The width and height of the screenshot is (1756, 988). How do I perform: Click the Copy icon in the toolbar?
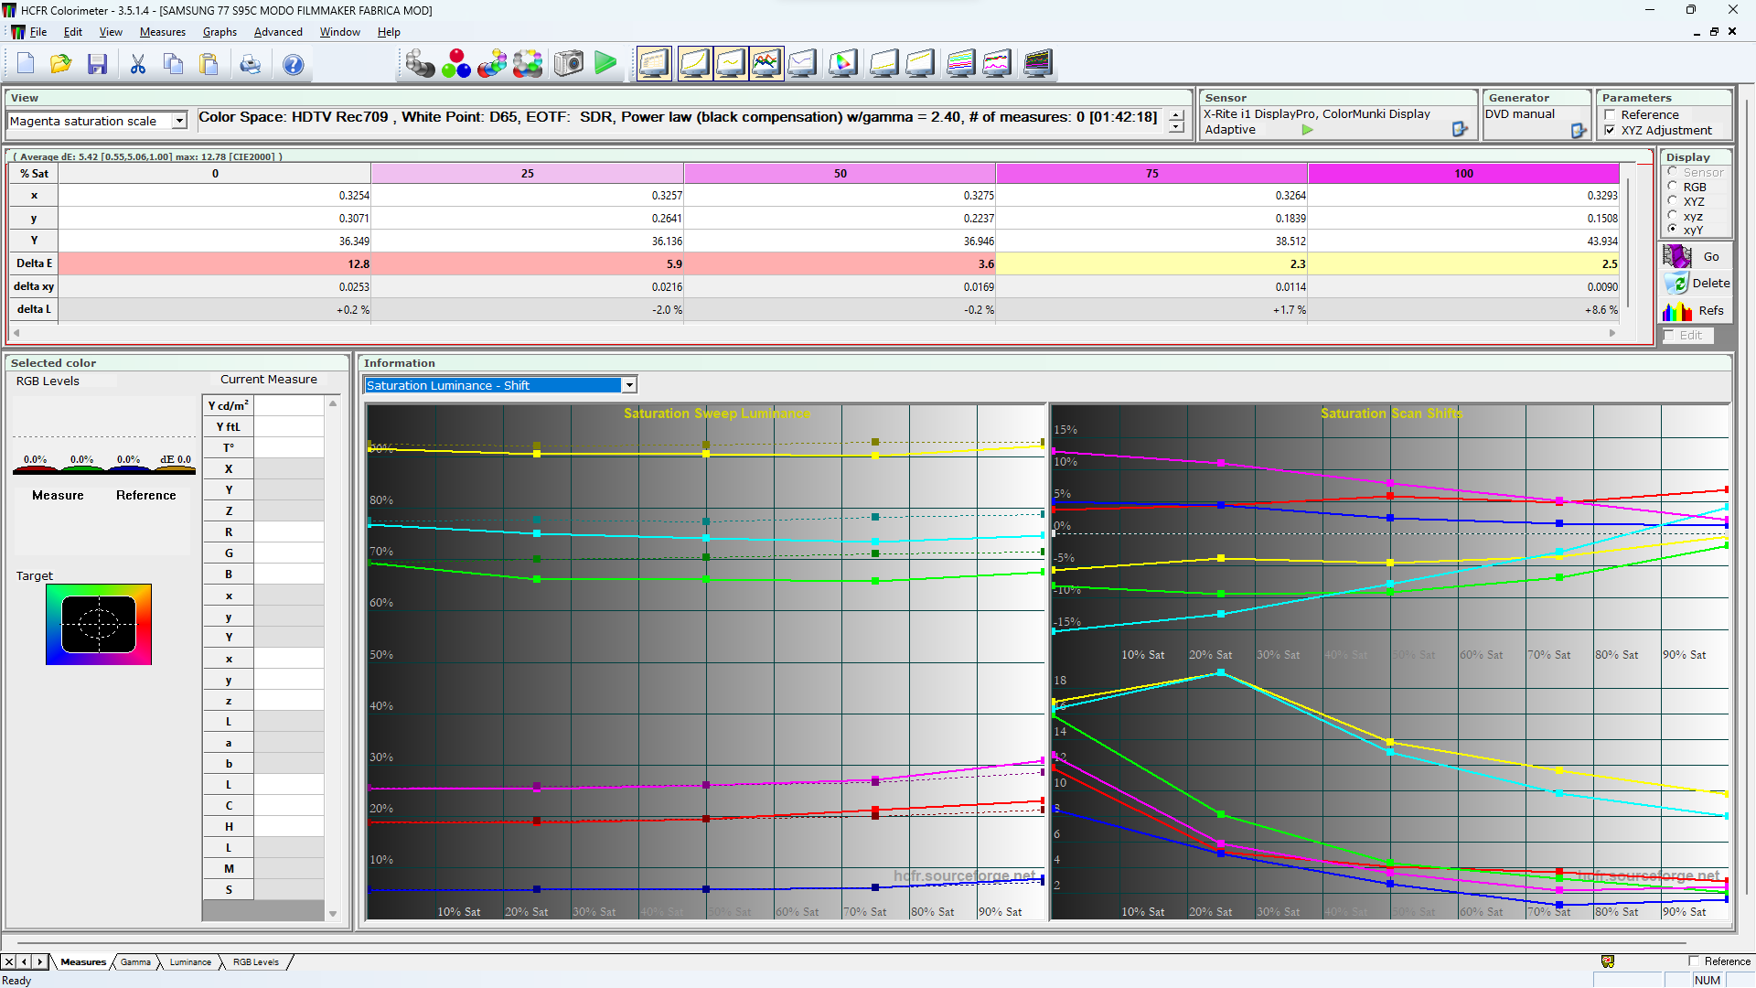pos(173,64)
